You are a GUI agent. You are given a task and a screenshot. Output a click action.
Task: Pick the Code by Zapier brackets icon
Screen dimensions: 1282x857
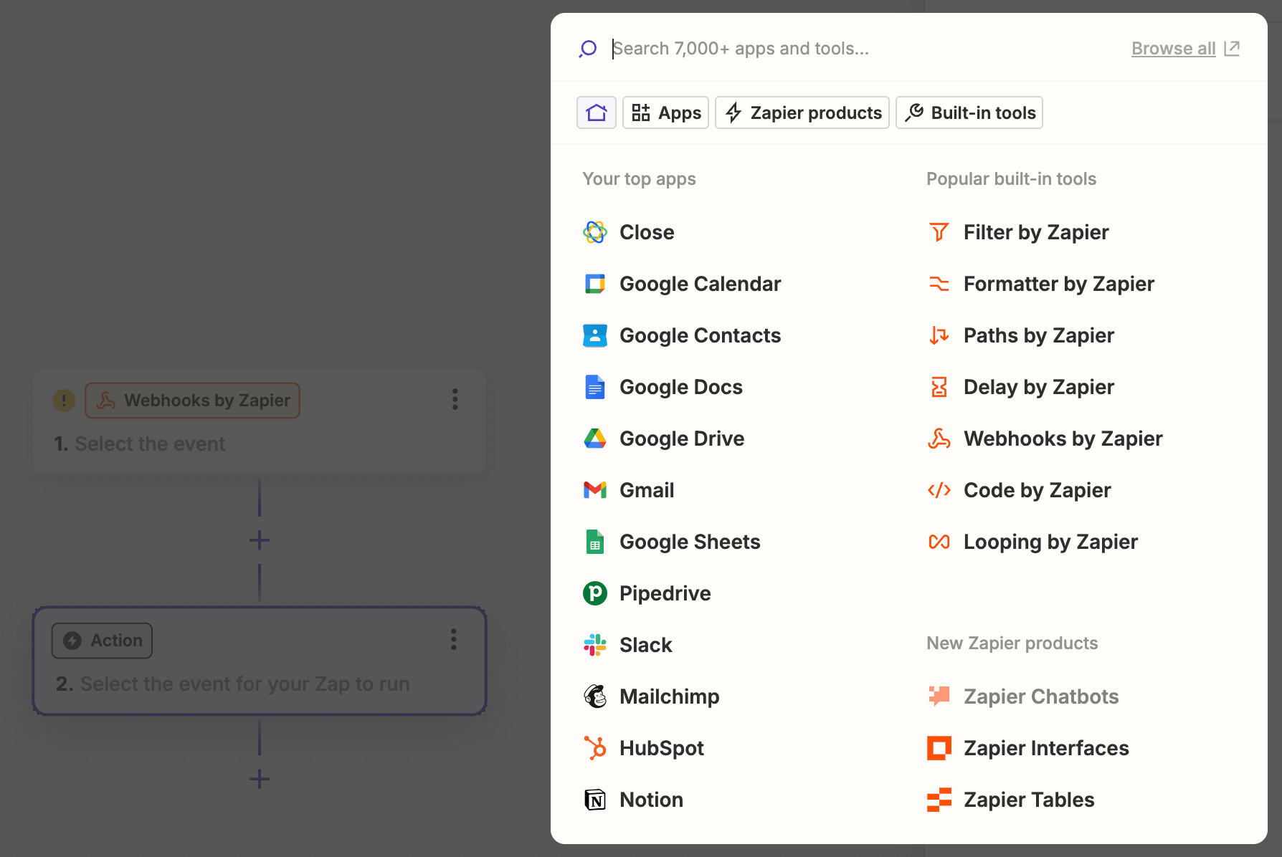(x=939, y=490)
